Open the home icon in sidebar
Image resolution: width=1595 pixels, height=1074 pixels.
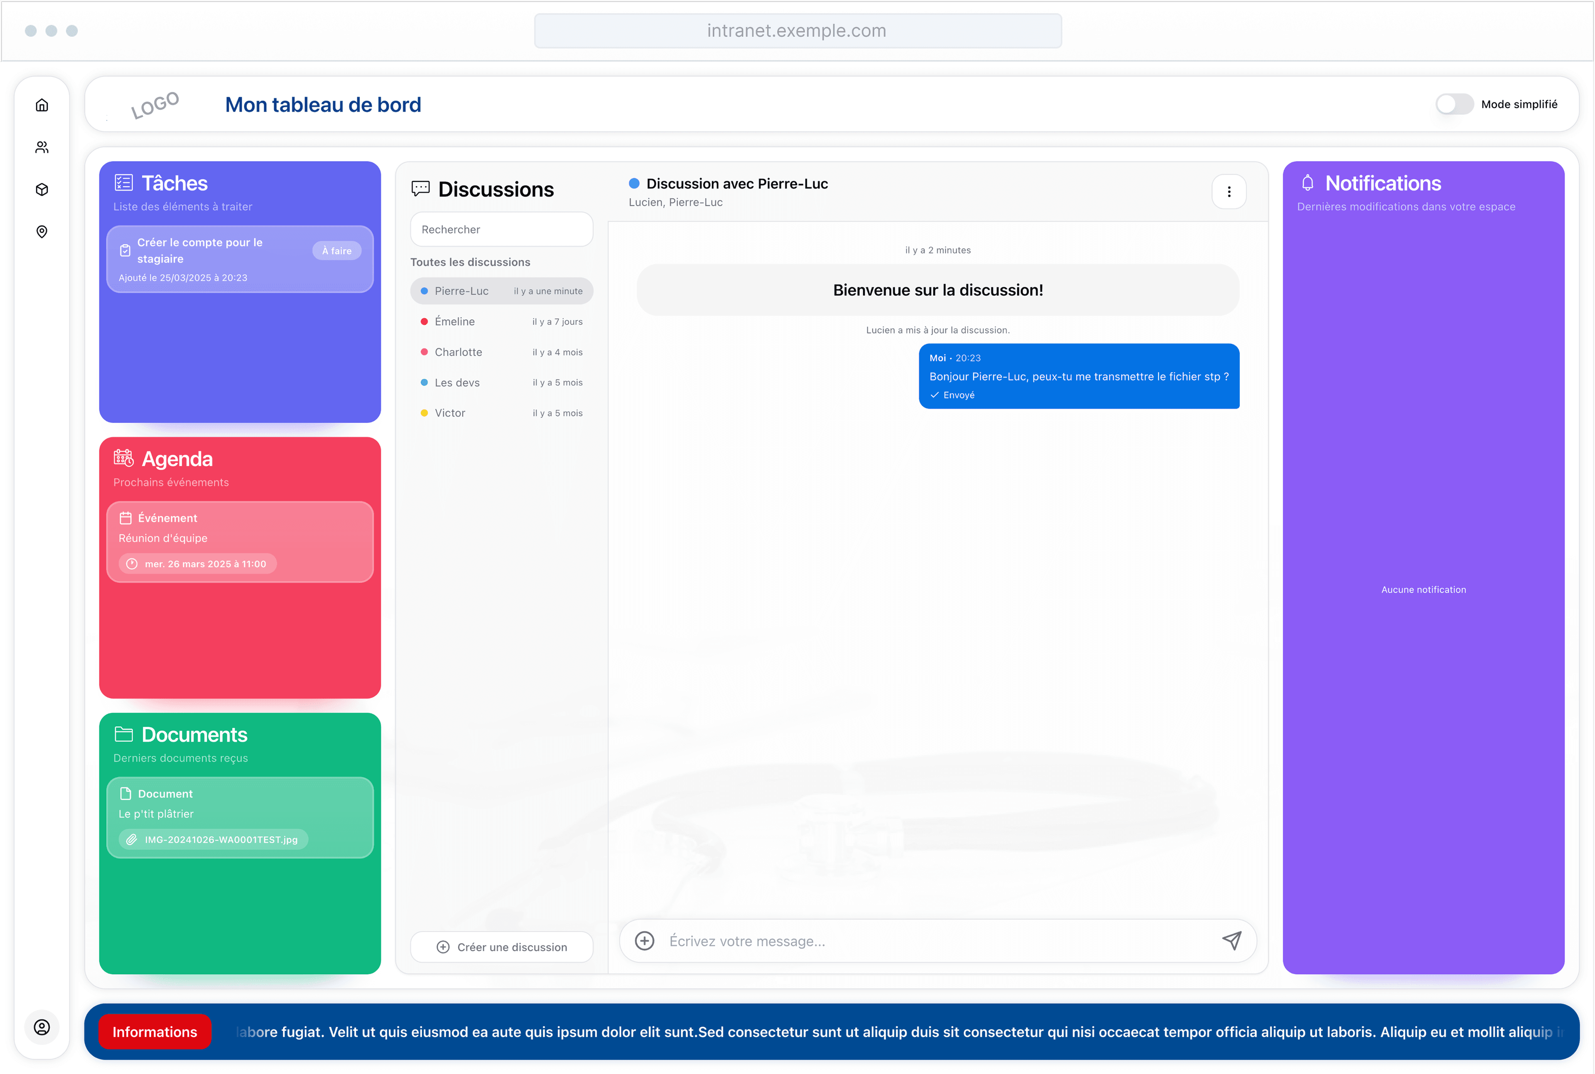coord(42,105)
